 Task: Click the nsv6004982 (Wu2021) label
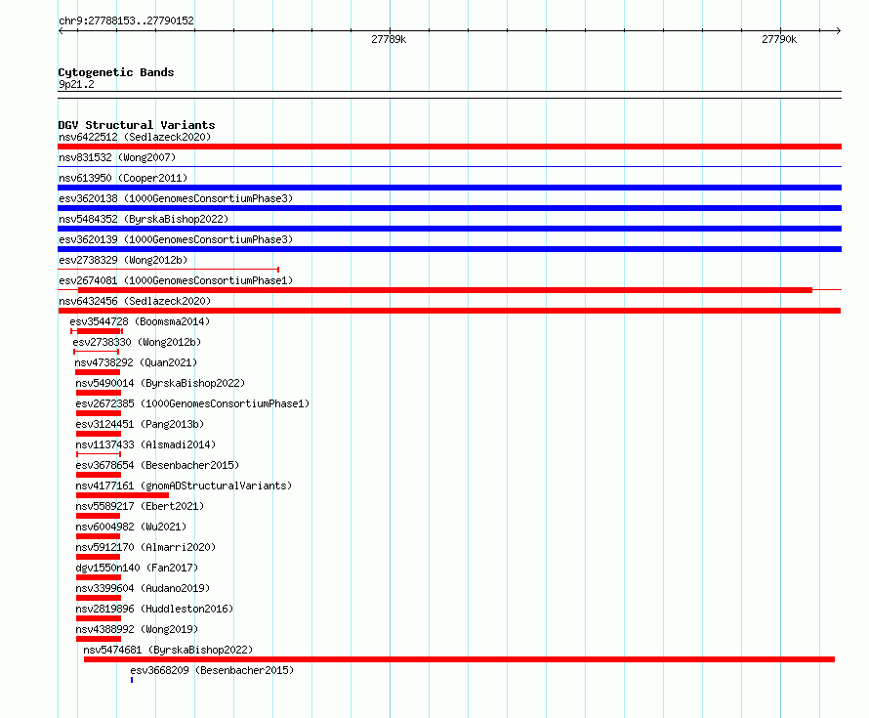(x=132, y=527)
